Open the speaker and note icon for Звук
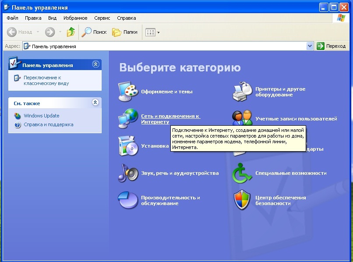 click(x=128, y=173)
